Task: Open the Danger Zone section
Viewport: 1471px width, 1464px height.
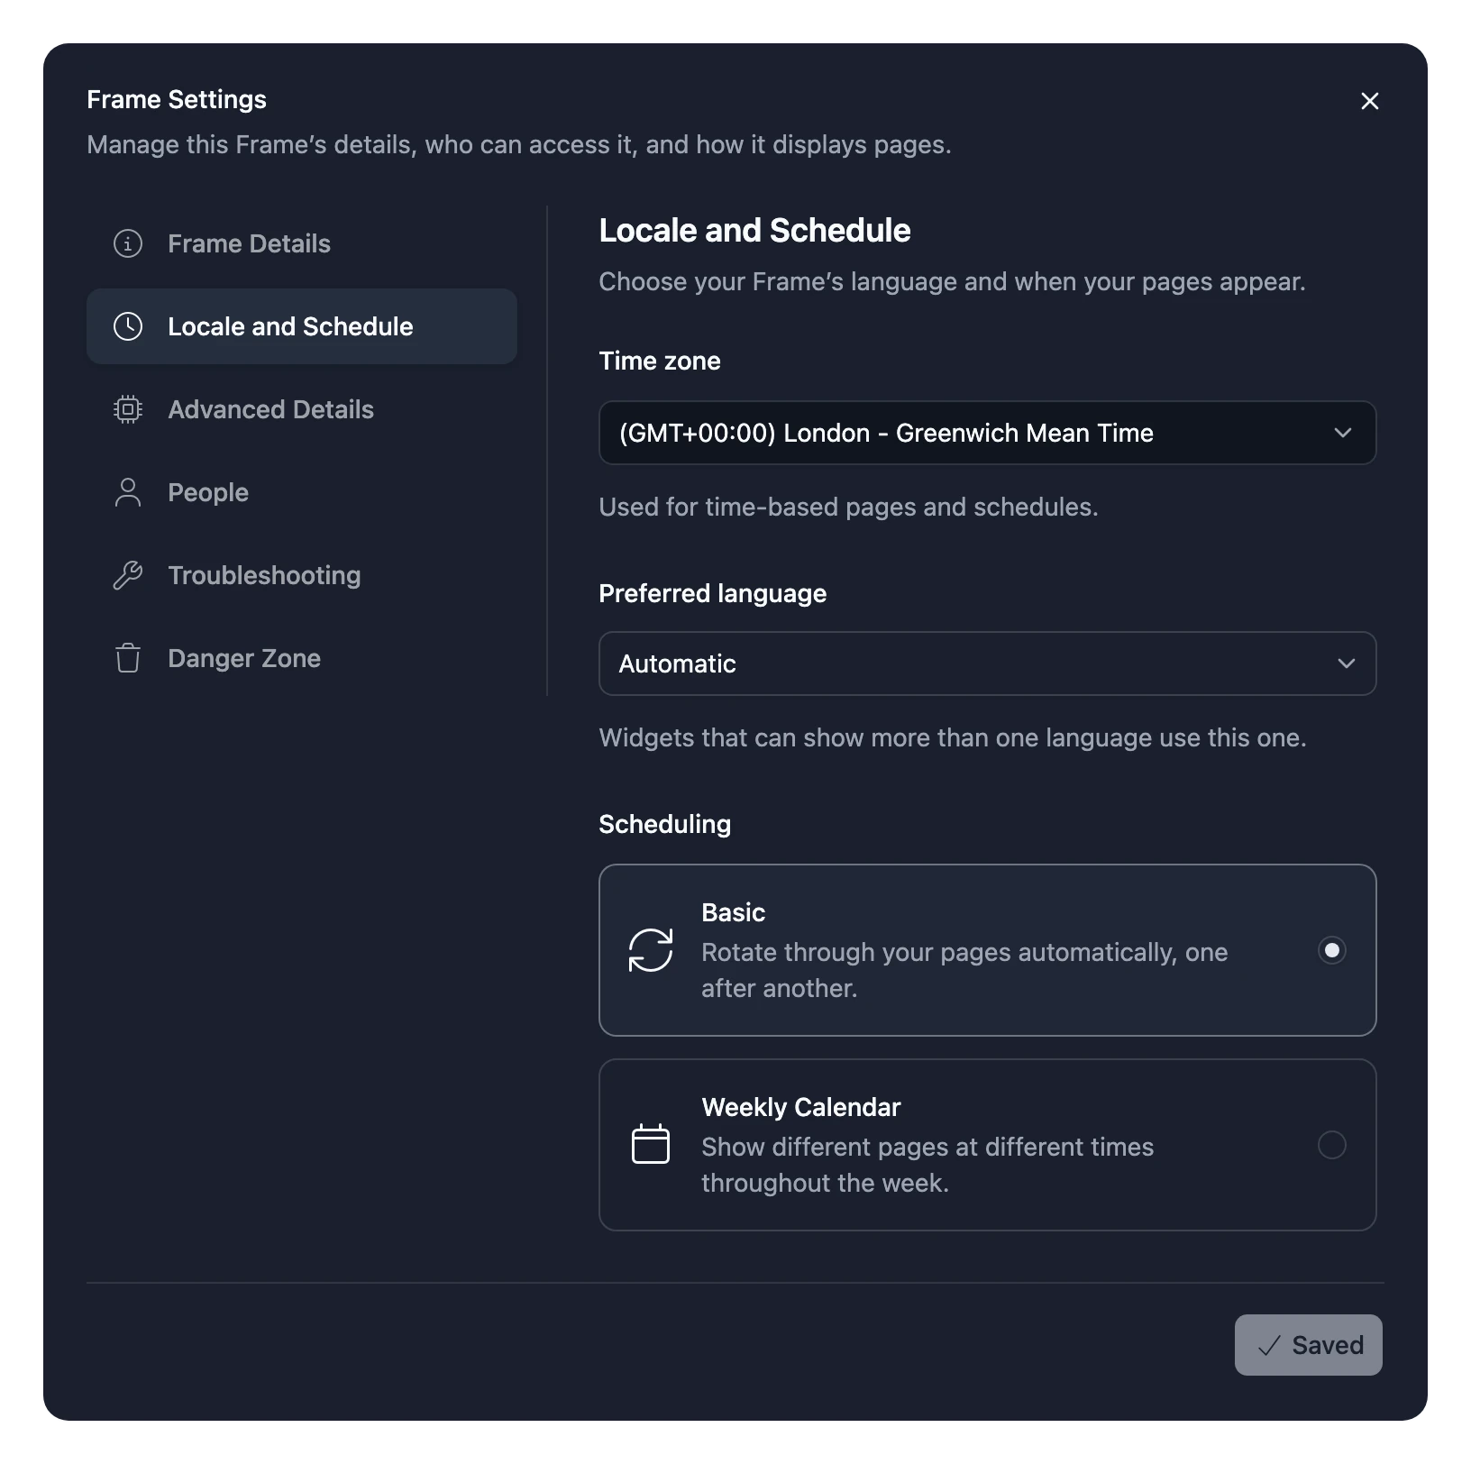Action: coord(302,658)
